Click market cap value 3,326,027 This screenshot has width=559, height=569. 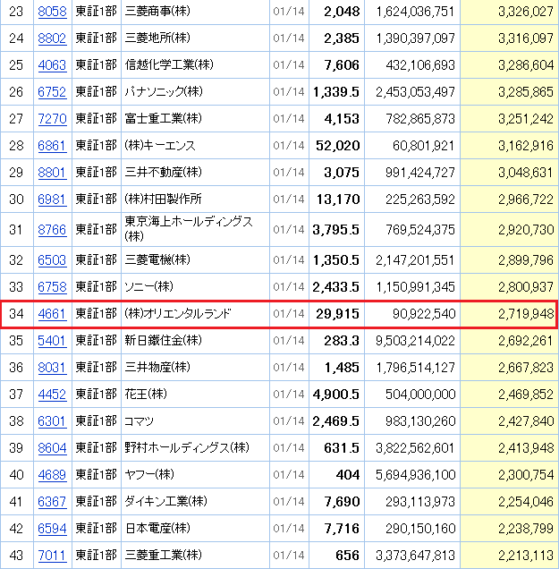coord(526,12)
